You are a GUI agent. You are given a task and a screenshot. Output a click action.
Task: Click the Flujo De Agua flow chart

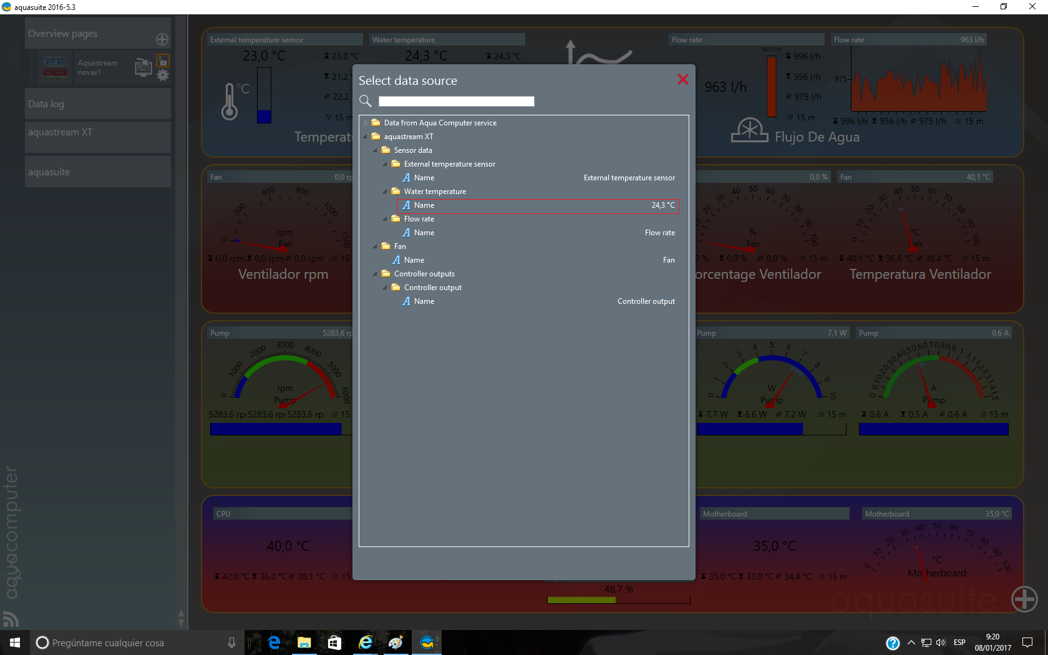coord(919,80)
